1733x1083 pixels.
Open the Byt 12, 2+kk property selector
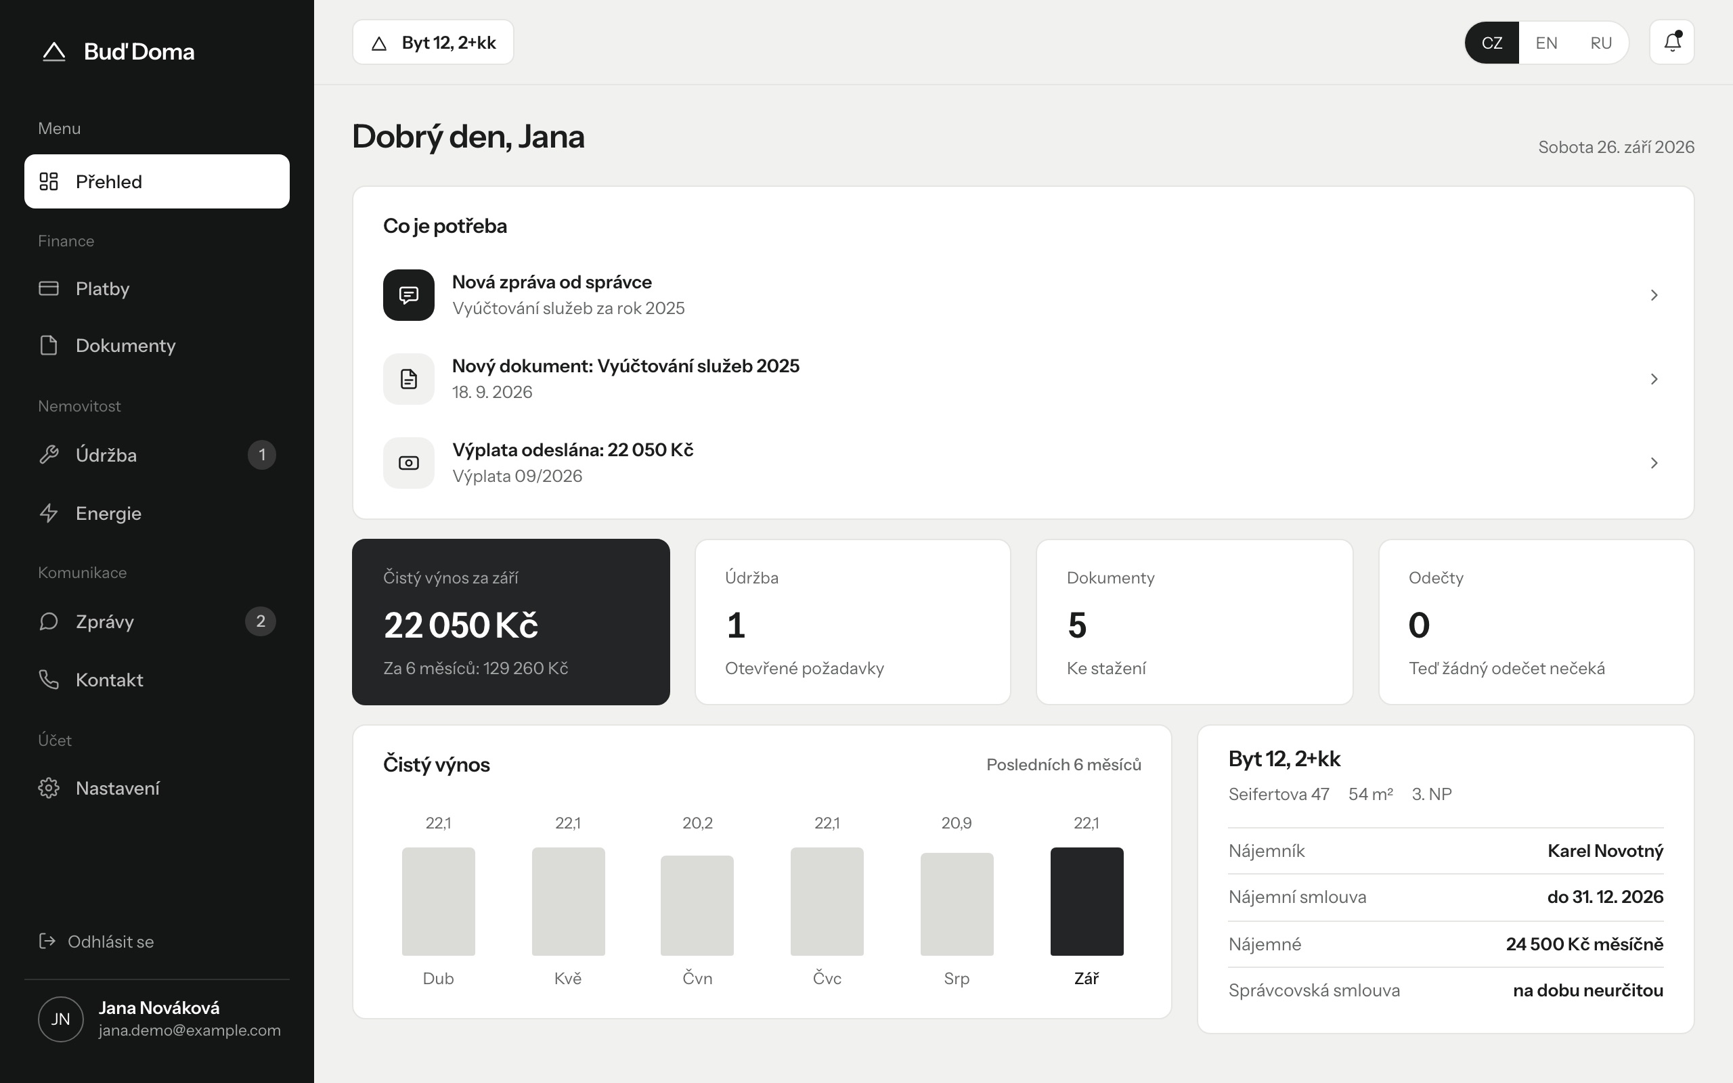(433, 42)
